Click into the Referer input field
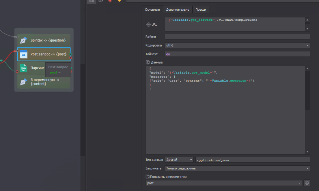The image size is (319, 191). (237, 37)
